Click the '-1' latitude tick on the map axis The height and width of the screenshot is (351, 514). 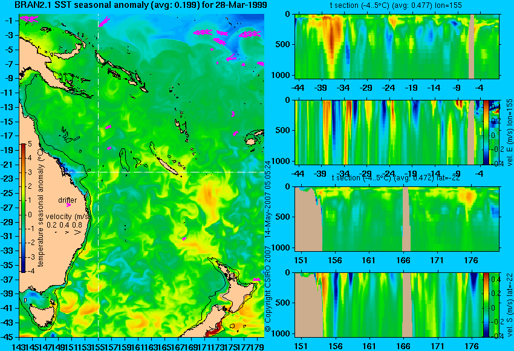[9, 21]
